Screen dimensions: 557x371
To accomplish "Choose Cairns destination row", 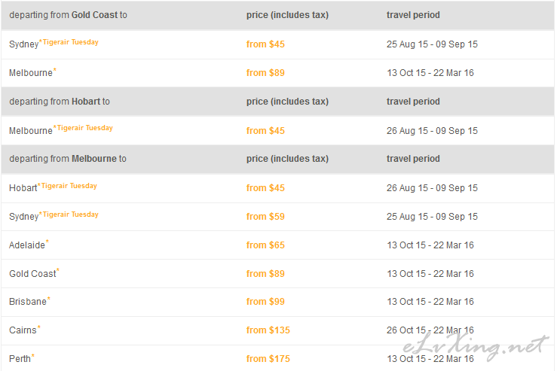I will pyautogui.click(x=277, y=330).
